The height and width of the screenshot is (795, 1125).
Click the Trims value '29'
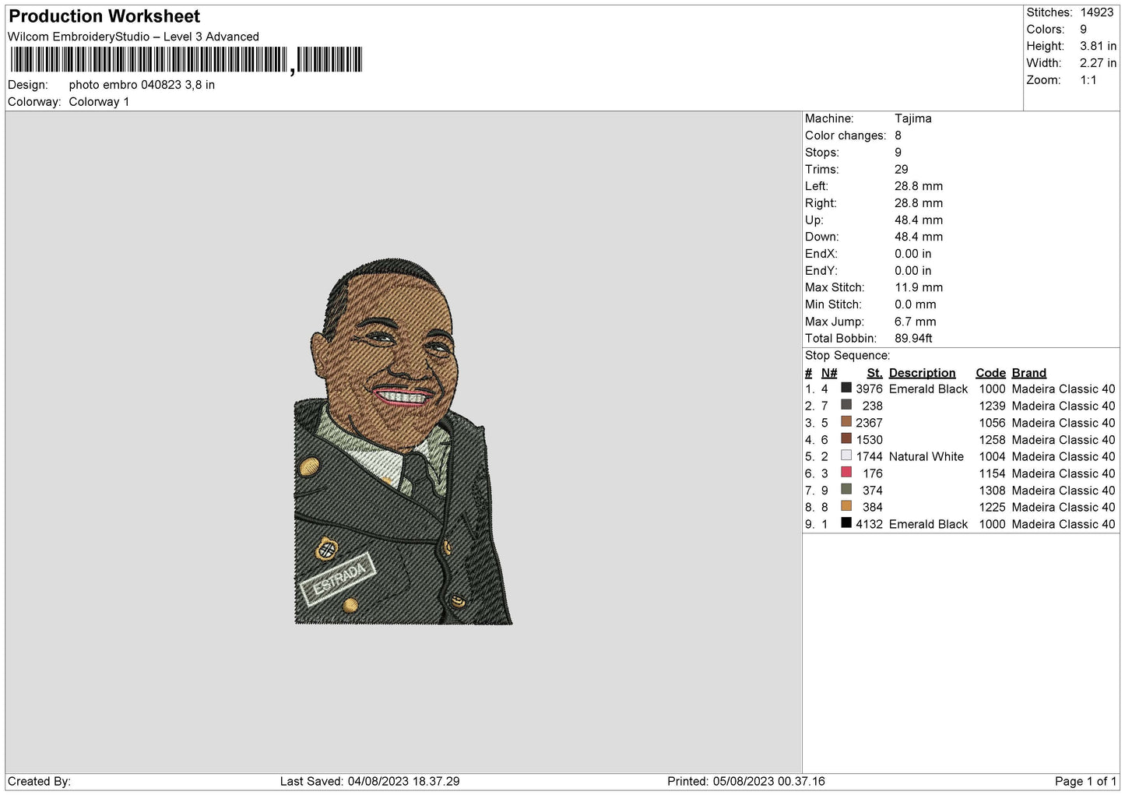pos(902,169)
